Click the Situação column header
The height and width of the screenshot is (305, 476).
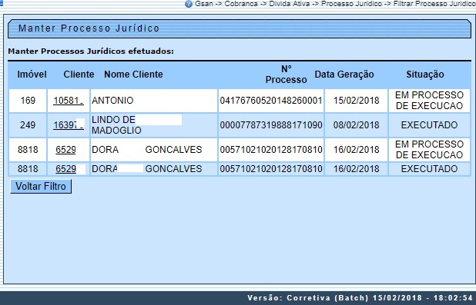coord(425,75)
